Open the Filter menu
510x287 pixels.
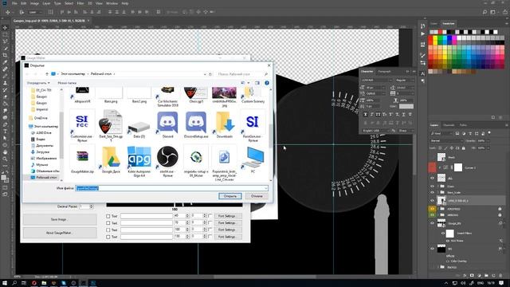point(80,3)
